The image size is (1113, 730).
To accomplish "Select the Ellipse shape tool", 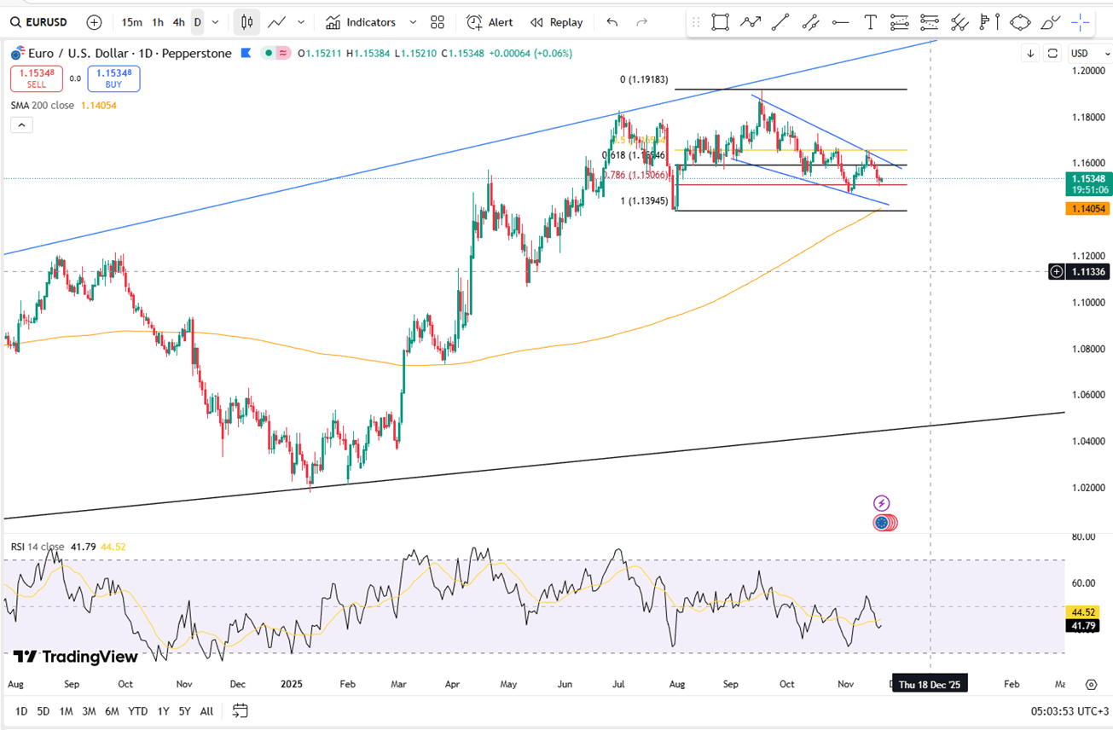I will pyautogui.click(x=1020, y=22).
